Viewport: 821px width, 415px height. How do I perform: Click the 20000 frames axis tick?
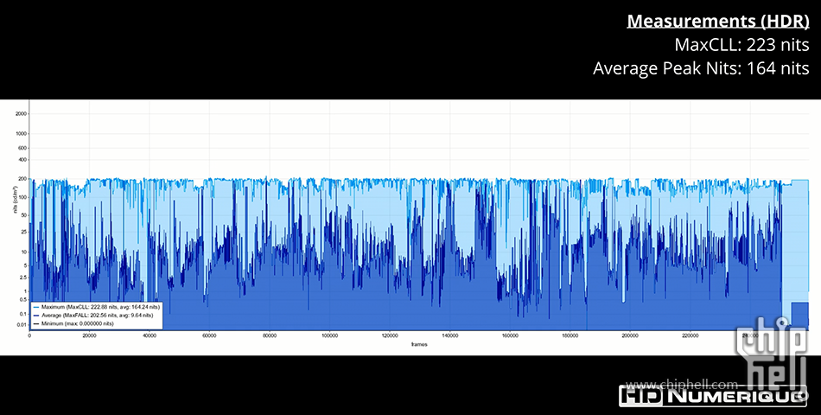pos(89,336)
